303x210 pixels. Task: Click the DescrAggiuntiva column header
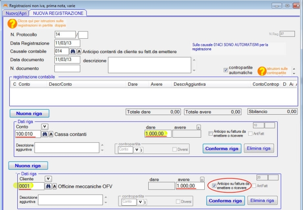tap(211, 84)
